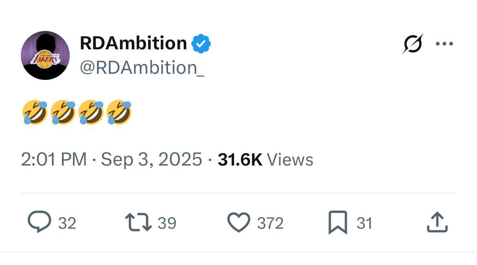Toggle the repost state
477x265 pixels.
[139, 222]
